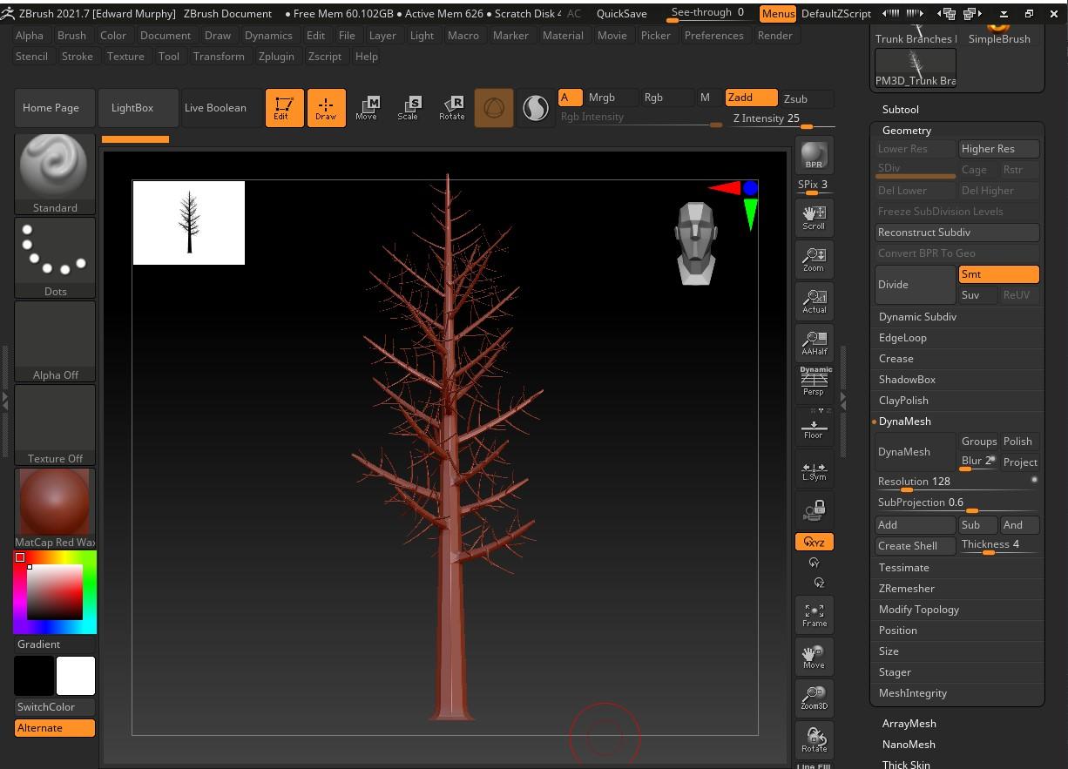Open the Preferences menu

pos(713,36)
